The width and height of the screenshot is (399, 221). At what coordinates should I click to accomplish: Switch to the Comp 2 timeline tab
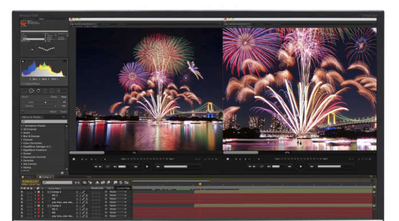click(x=45, y=177)
